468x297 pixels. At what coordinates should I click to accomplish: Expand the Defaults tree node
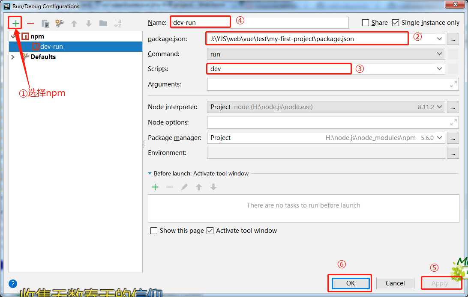tap(12, 56)
